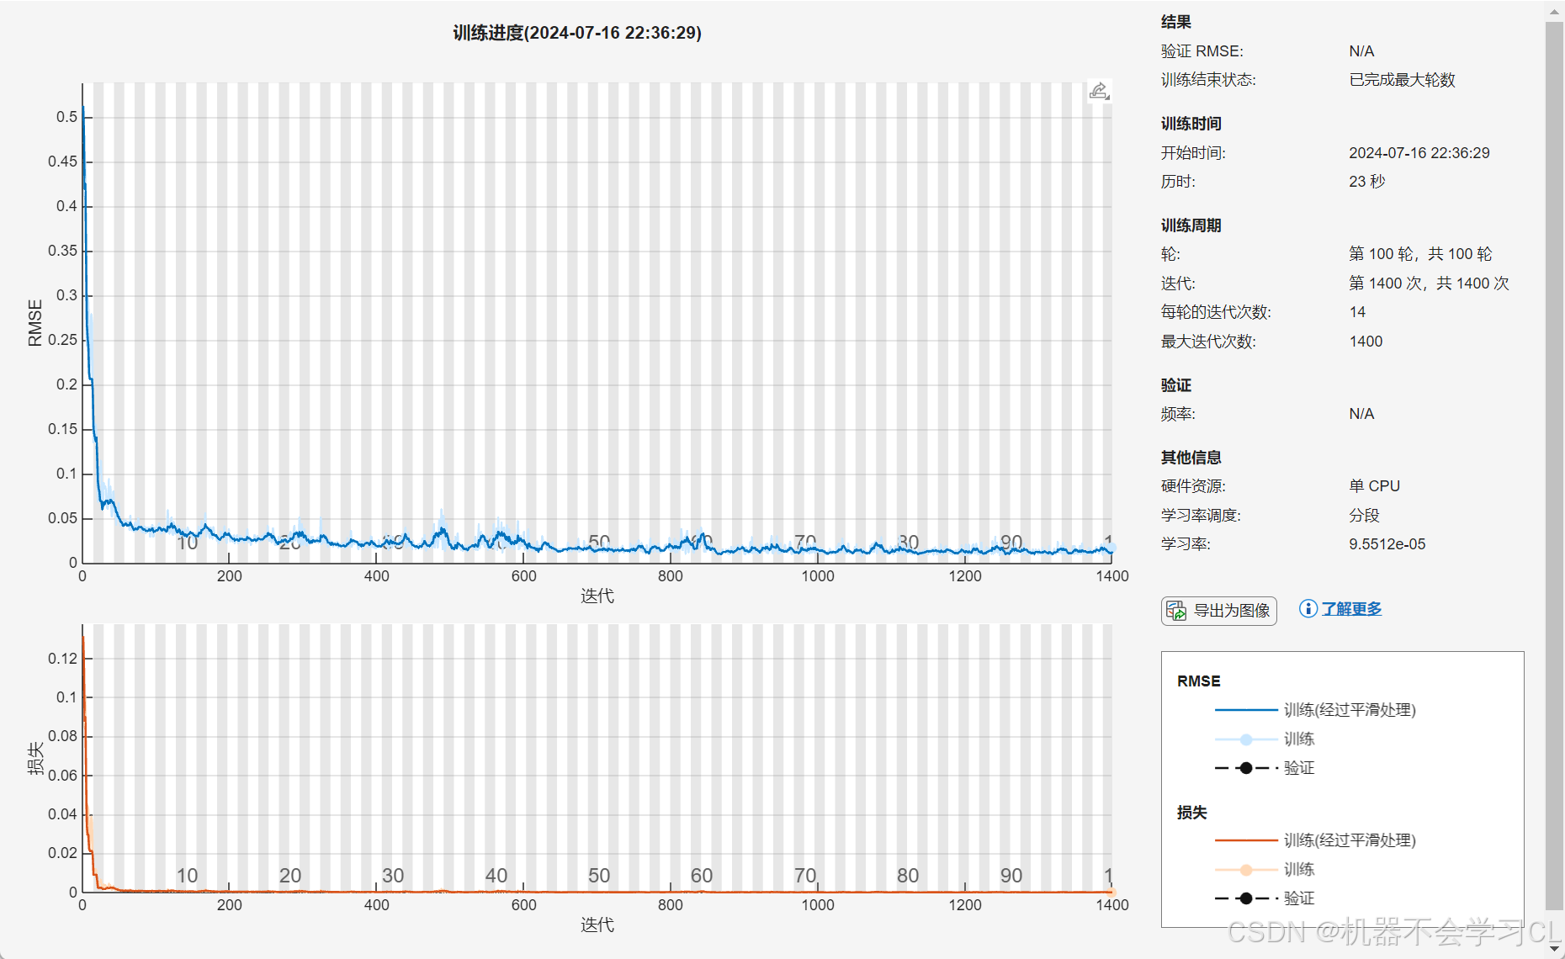
Task: Click the 硬件资源: label
Action: [1193, 486]
